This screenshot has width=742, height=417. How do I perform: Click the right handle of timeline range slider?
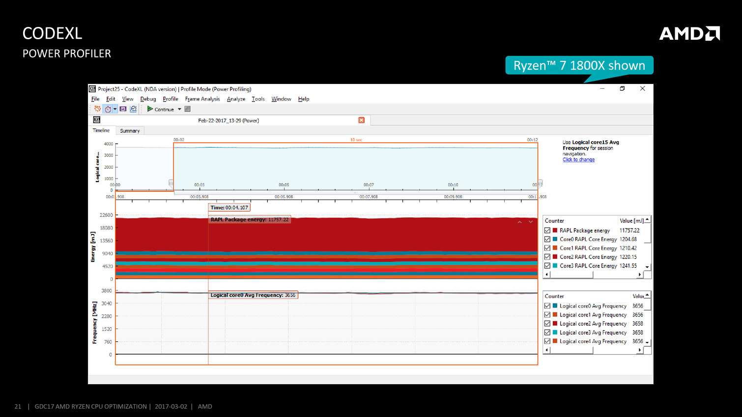[x=540, y=183]
